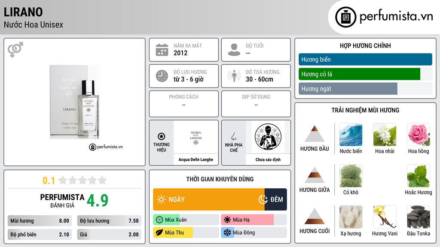Viewport: 440px width, 247px height.
Task: Click the perfumista.vn perfume bottle logo icon
Action: [345, 17]
